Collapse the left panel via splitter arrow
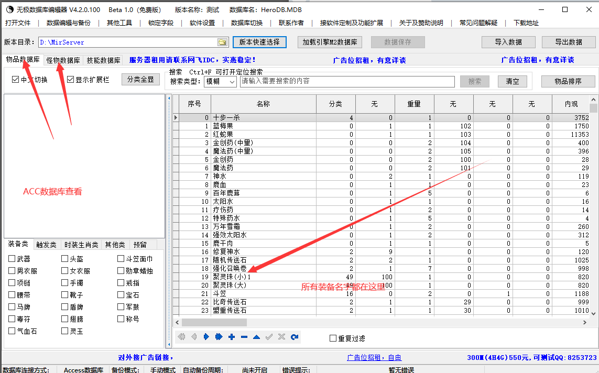 coord(169,98)
